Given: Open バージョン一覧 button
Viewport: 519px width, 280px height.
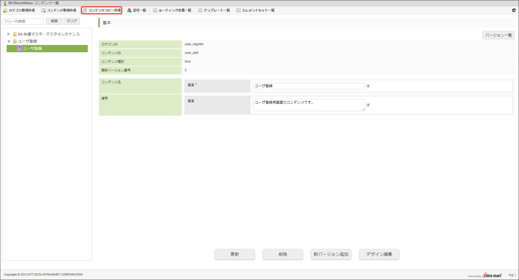Looking at the screenshot, I should pos(498,35).
